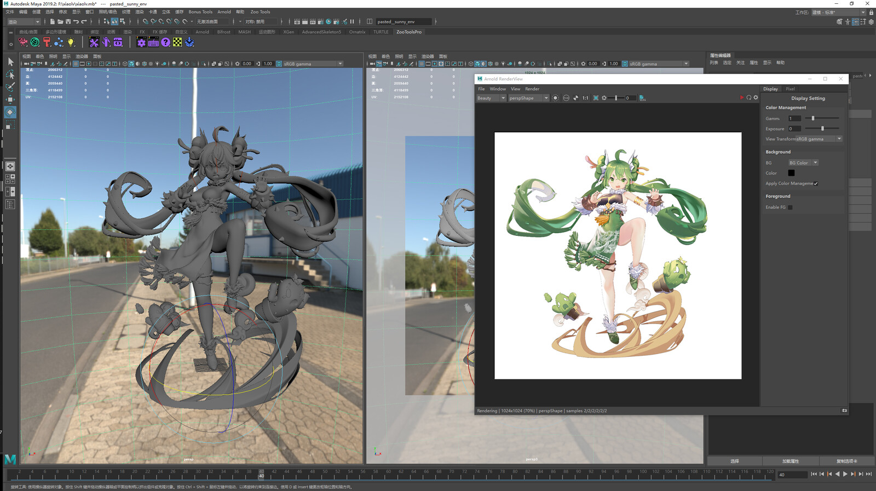Open the hotkey keyboard shelf icon
The image size is (876, 491).
coord(153,42)
